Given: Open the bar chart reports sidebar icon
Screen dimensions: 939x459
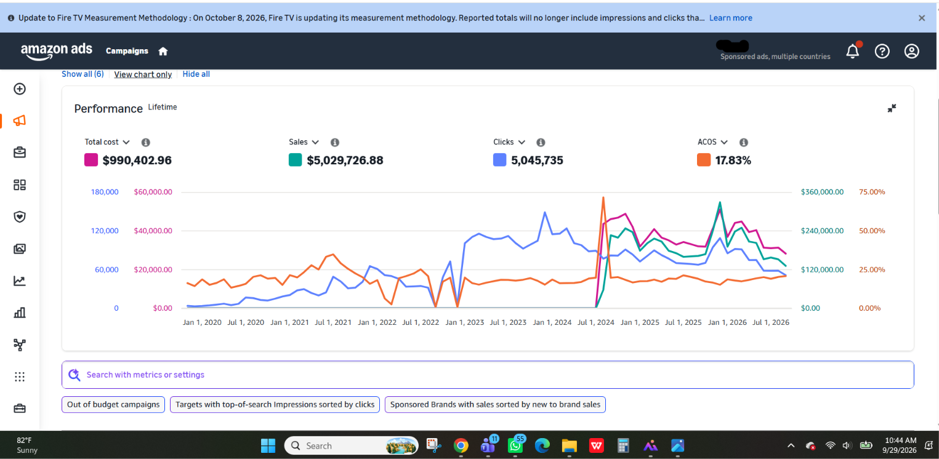Looking at the screenshot, I should pos(20,313).
